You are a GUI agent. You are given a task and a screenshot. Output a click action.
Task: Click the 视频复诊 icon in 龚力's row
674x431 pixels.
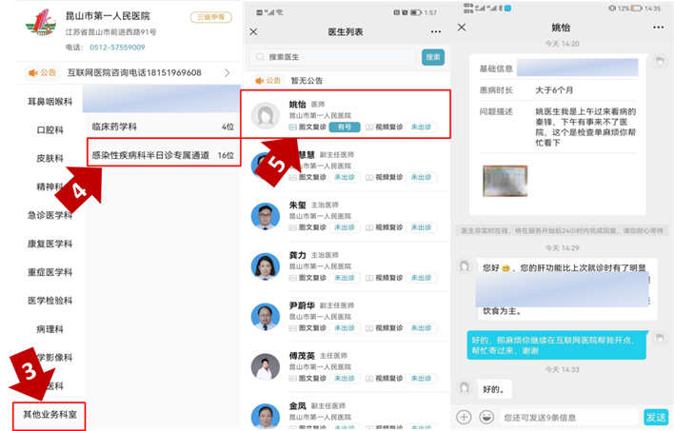click(x=369, y=278)
